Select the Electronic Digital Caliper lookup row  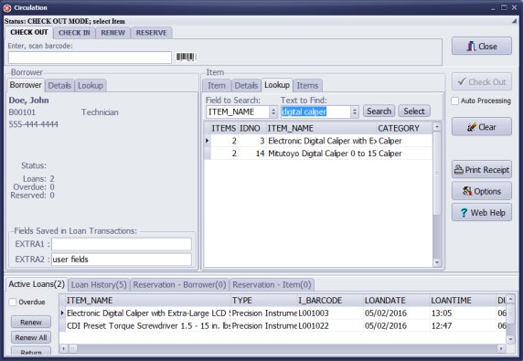(x=318, y=141)
